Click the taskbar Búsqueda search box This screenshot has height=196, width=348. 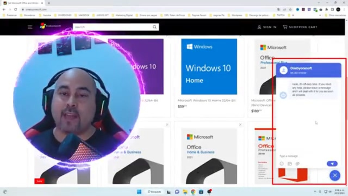(x=154, y=192)
